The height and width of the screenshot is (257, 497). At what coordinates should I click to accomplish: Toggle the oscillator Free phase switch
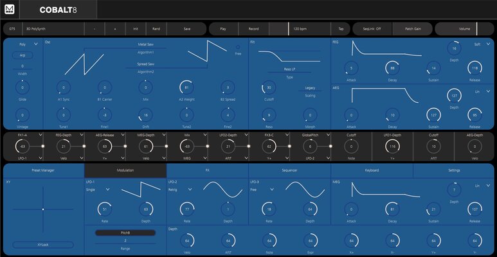[x=238, y=47]
